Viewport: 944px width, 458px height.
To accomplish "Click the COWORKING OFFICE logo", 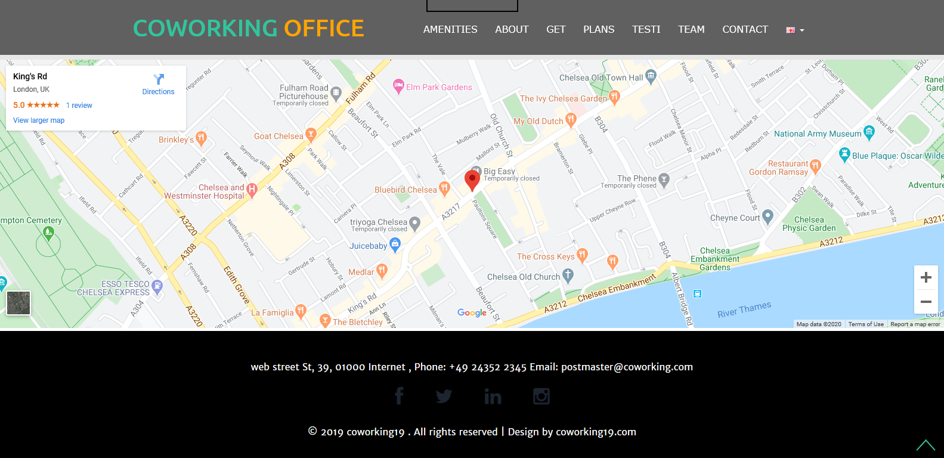I will (249, 28).
